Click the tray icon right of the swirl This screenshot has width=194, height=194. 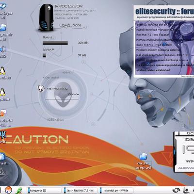pyautogui.click(x=186, y=190)
